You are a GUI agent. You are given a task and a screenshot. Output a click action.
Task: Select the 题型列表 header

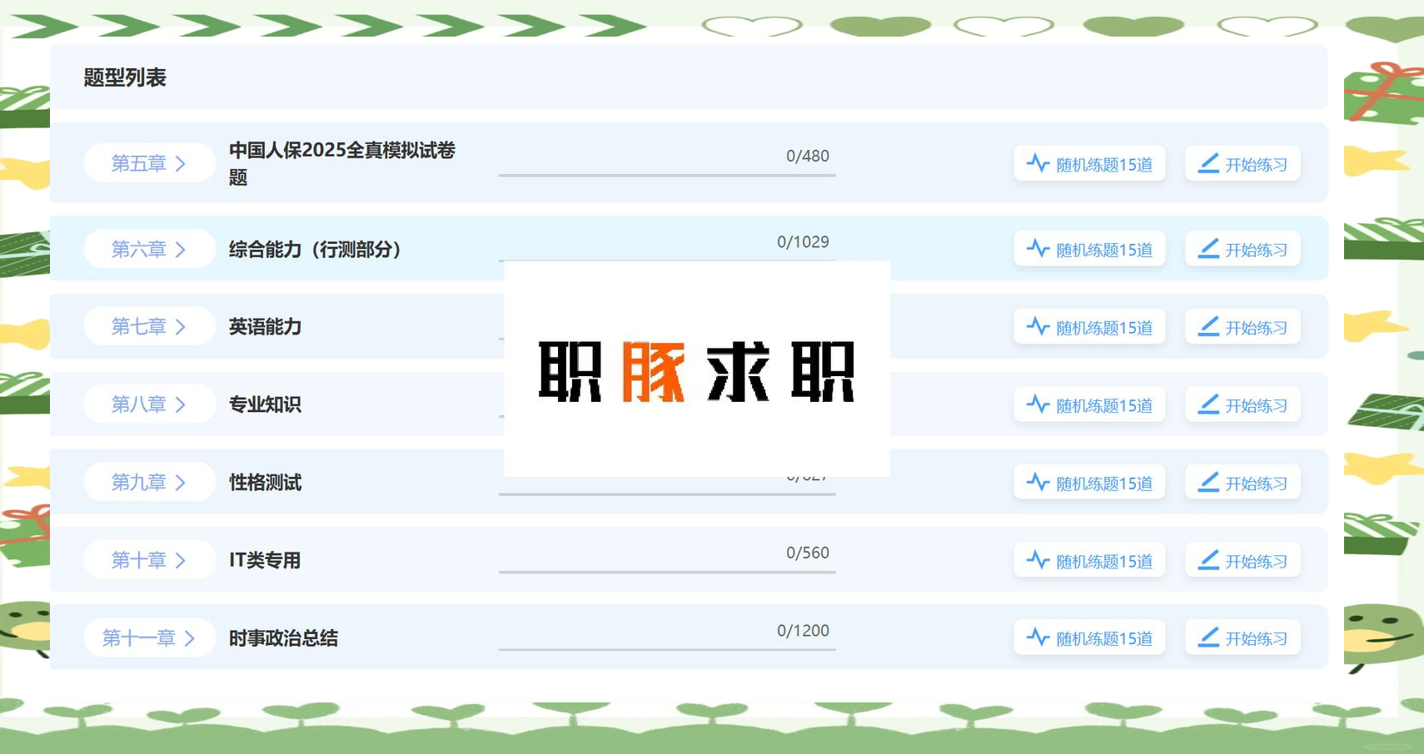pos(125,78)
